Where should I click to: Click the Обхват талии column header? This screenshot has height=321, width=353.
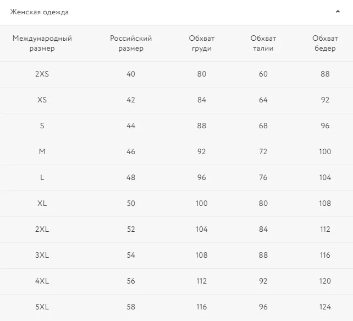coord(263,43)
